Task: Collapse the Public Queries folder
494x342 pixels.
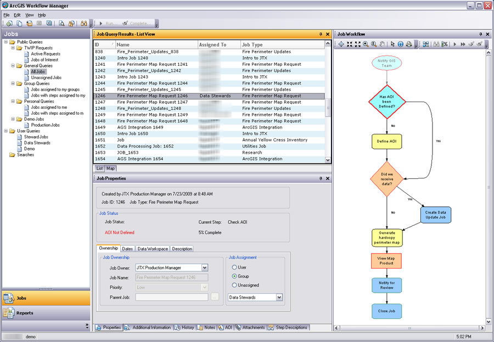Action: click(6, 42)
